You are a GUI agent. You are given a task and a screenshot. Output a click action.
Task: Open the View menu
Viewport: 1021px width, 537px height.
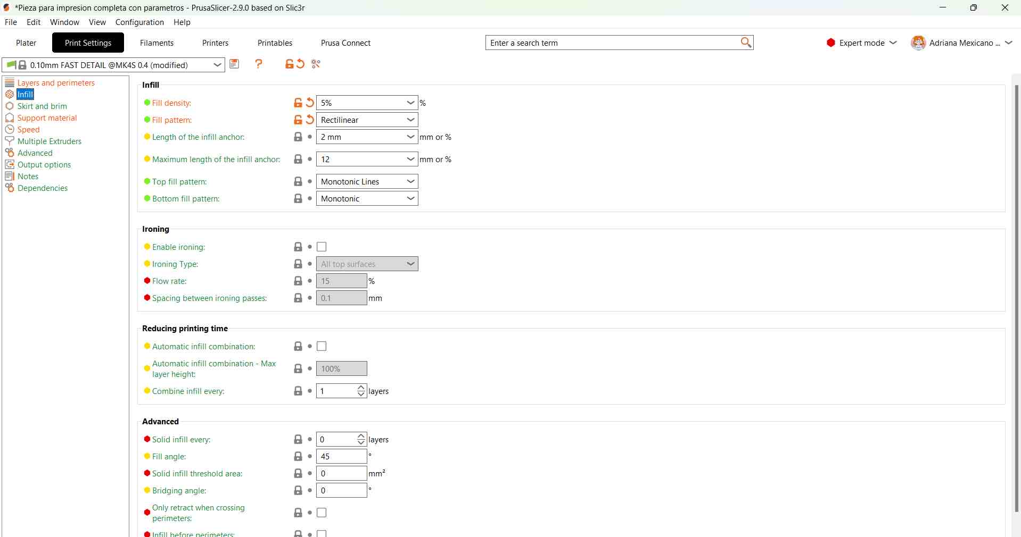(97, 22)
